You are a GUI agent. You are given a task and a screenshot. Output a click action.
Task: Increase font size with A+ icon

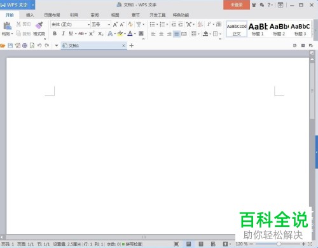[x=115, y=24]
